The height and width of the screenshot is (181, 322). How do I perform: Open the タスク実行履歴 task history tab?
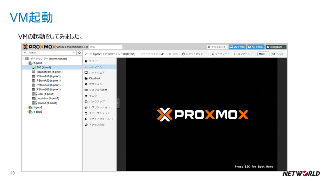click(100, 90)
